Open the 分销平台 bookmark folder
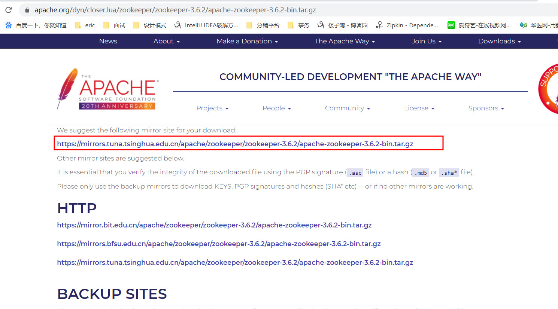Viewport: 558px width, 309px height. (x=263, y=25)
